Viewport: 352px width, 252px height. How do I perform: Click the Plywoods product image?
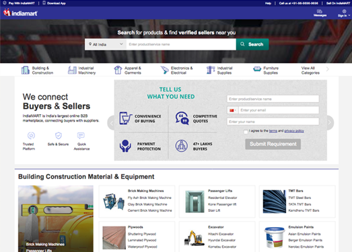click(114, 238)
